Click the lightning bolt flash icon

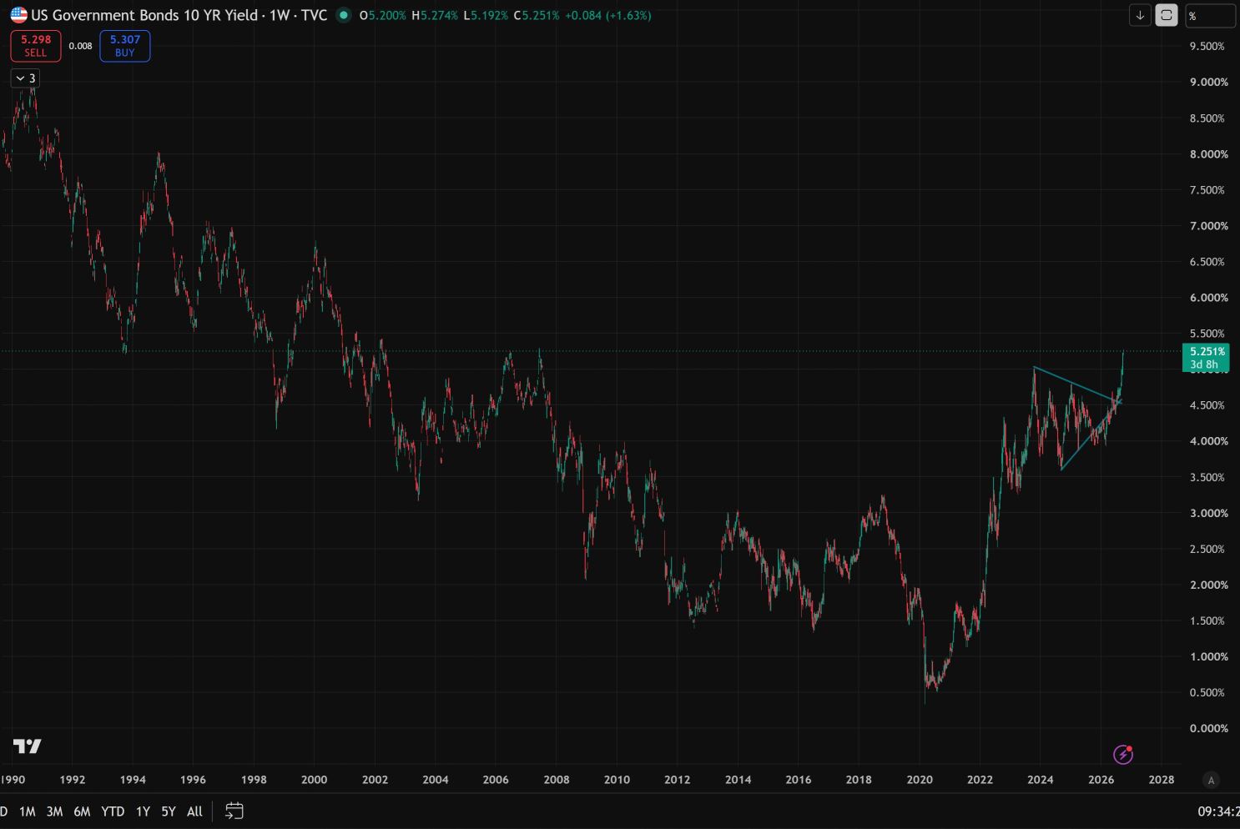click(1123, 755)
